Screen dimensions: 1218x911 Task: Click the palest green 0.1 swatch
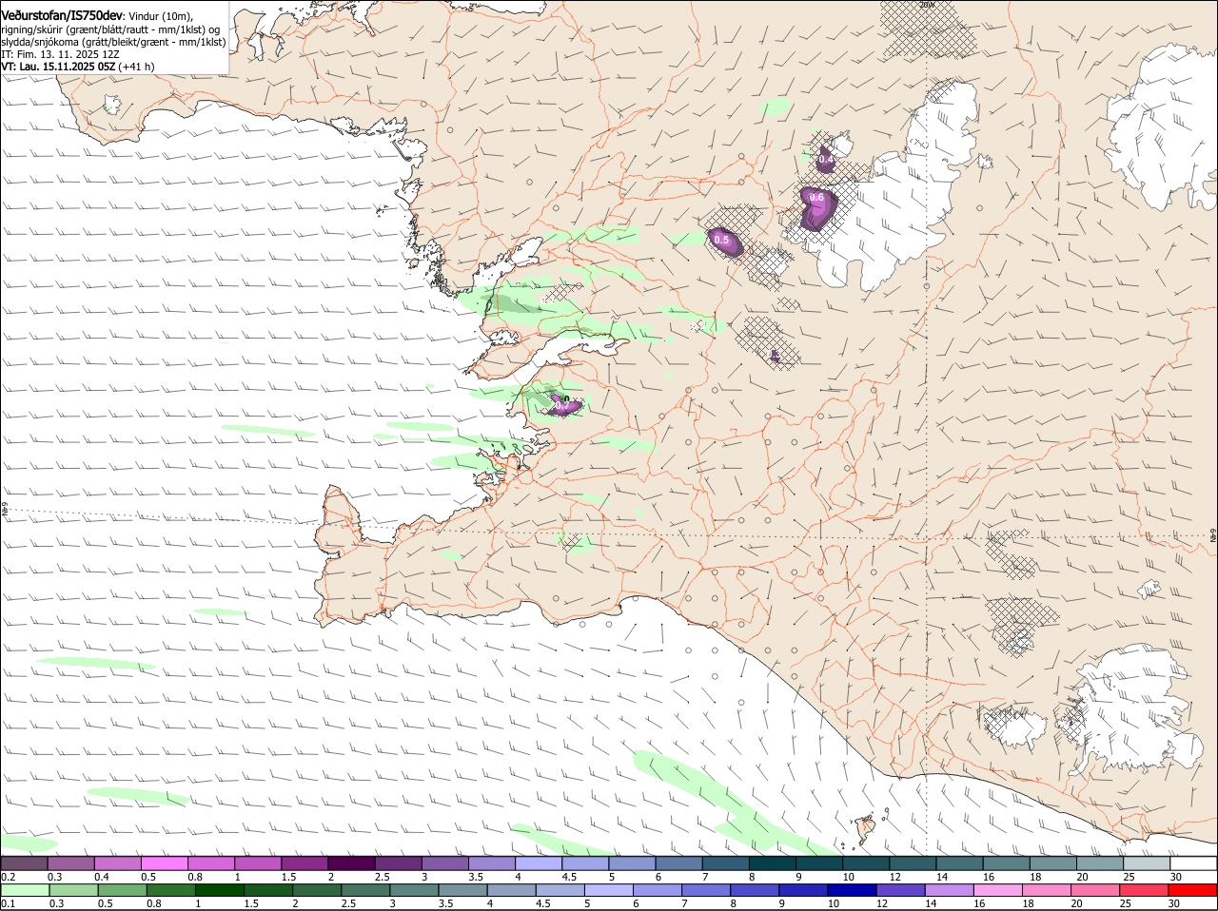click(25, 891)
